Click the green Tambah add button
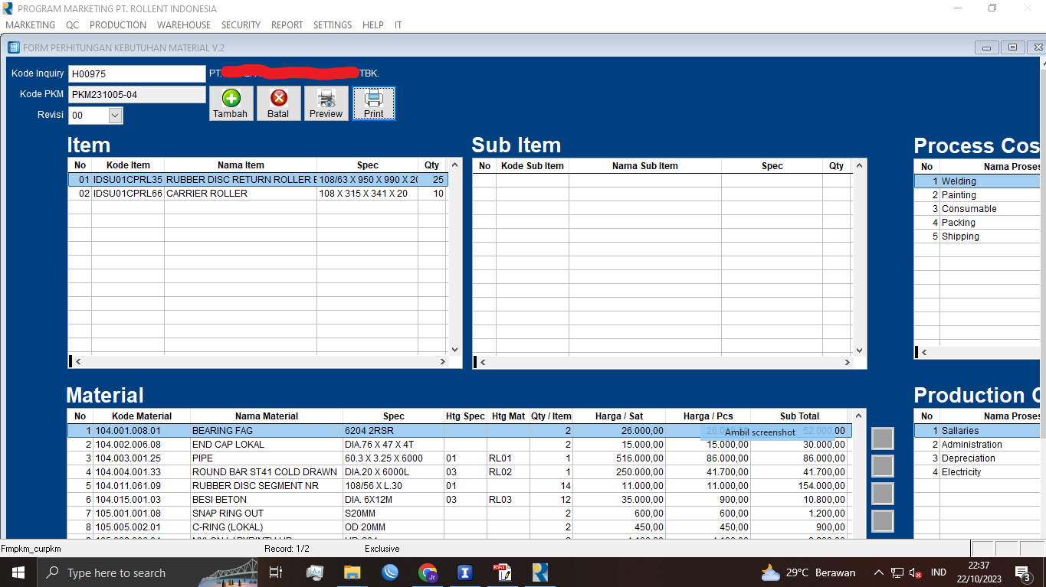The width and height of the screenshot is (1046, 587). click(x=231, y=103)
